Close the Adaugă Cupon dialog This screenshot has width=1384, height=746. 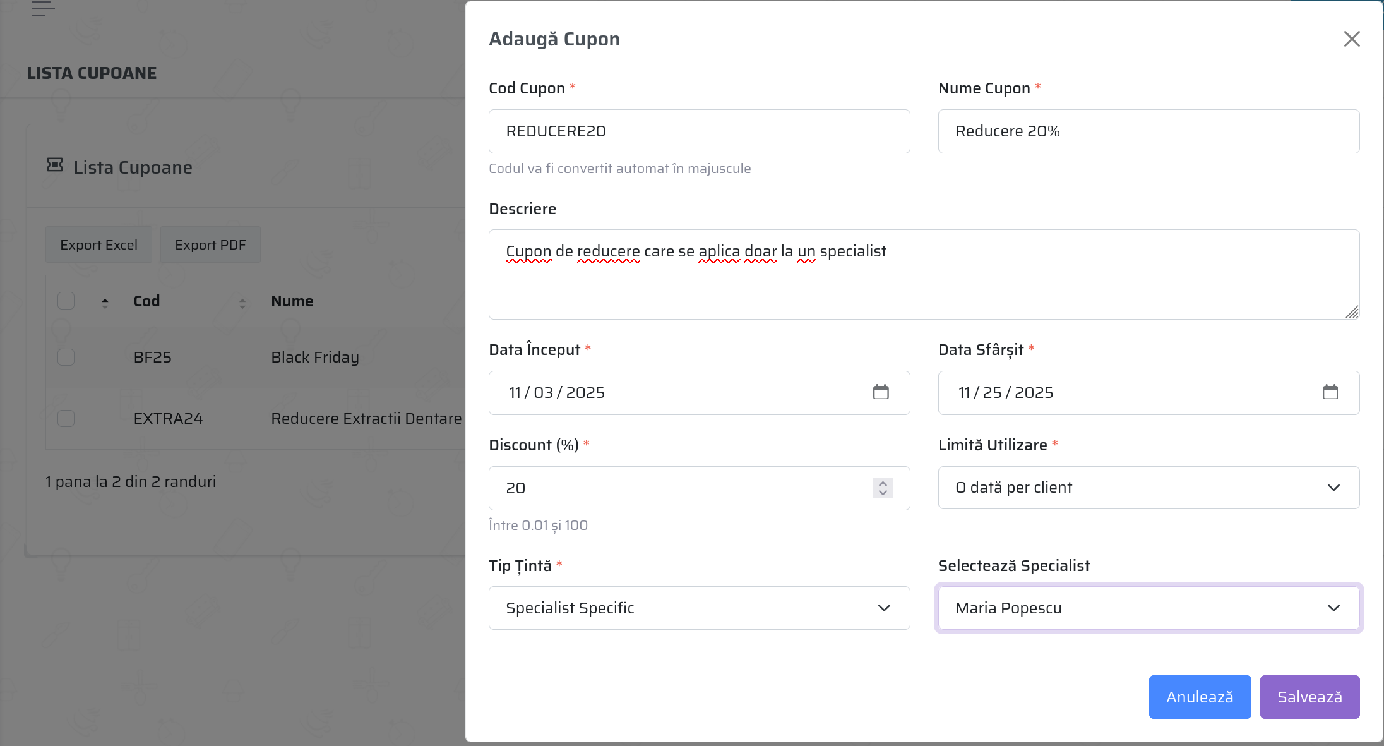(x=1351, y=39)
